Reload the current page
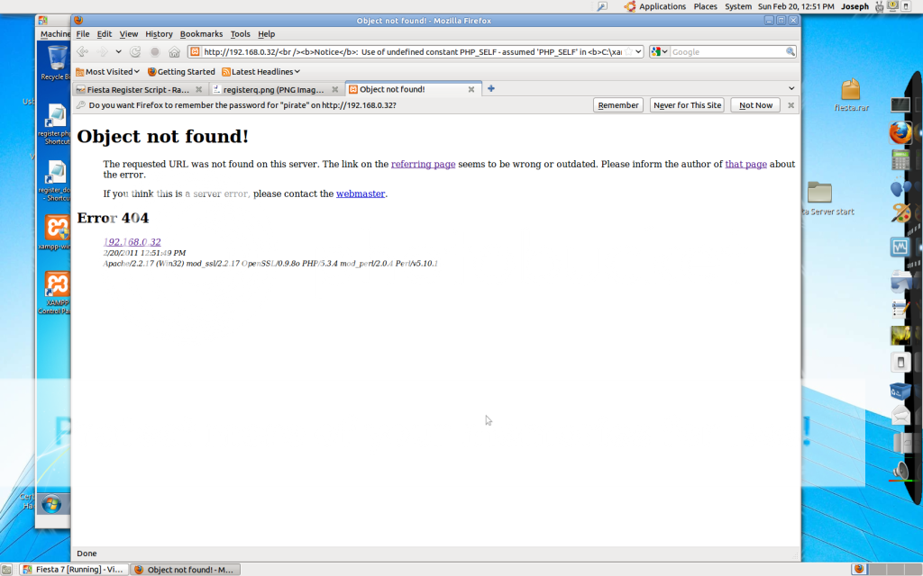This screenshot has width=923, height=576. pyautogui.click(x=135, y=52)
